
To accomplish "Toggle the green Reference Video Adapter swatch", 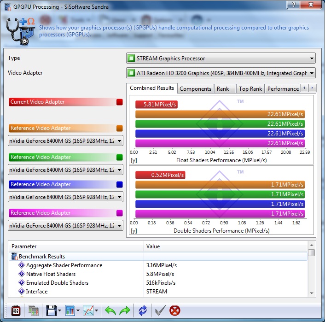I will [x=120, y=158].
